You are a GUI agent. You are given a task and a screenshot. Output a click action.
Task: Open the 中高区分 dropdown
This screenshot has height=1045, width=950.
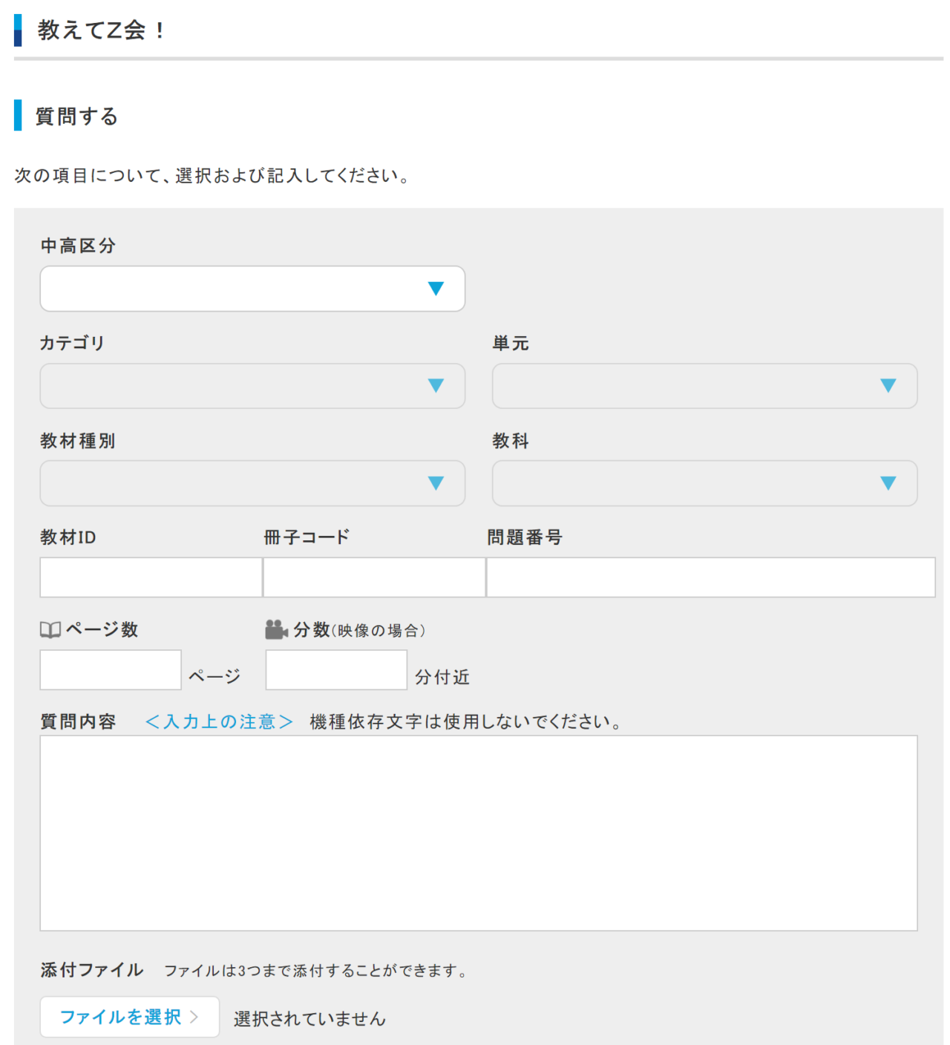[x=252, y=289]
